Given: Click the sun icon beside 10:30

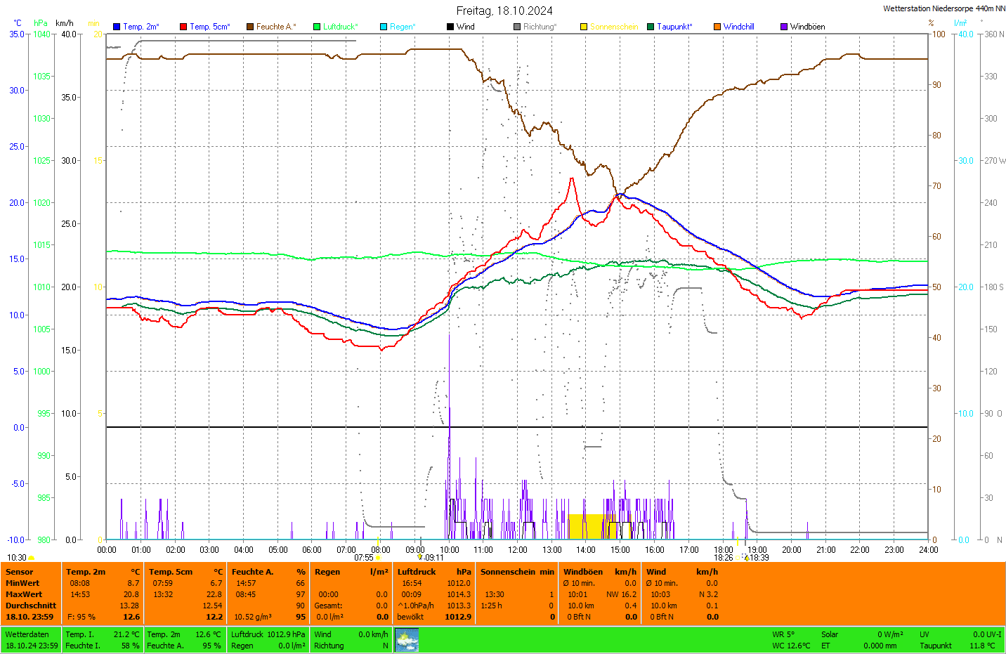Looking at the screenshot, I should (31, 558).
